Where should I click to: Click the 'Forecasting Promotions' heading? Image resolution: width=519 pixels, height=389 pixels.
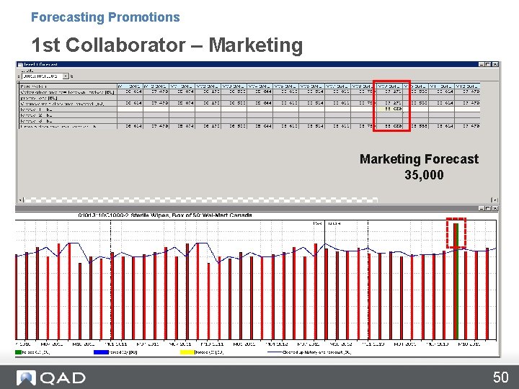pos(105,17)
